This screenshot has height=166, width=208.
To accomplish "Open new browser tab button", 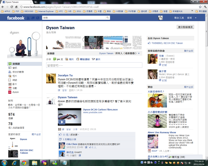I will point(35,2).
